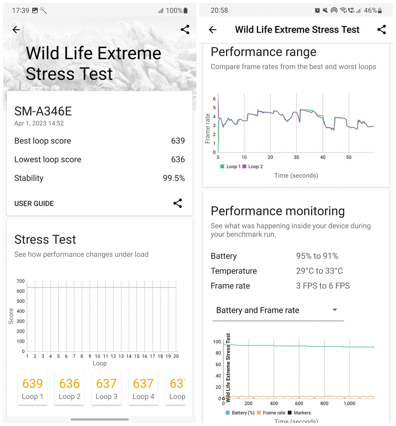
Task: Tap the Frame rate value 3 FPS to 6 FPS
Action: (323, 286)
